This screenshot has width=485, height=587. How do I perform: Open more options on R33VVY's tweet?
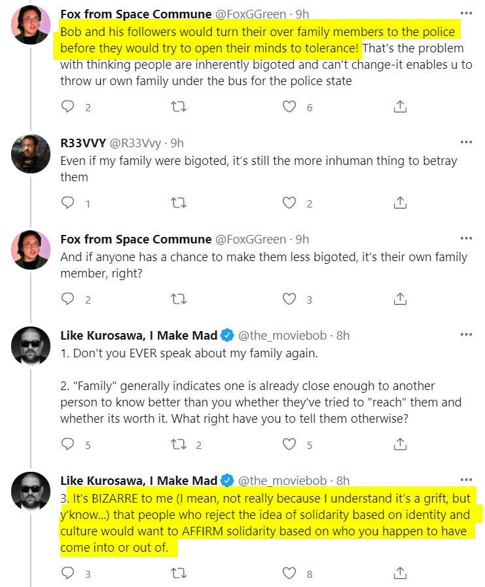tap(466, 142)
